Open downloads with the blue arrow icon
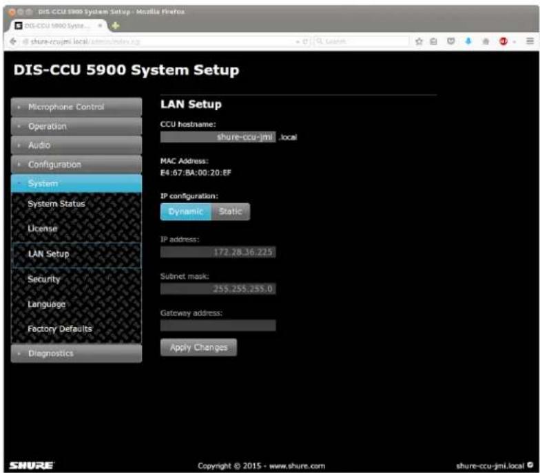540x473 pixels. tap(468, 41)
